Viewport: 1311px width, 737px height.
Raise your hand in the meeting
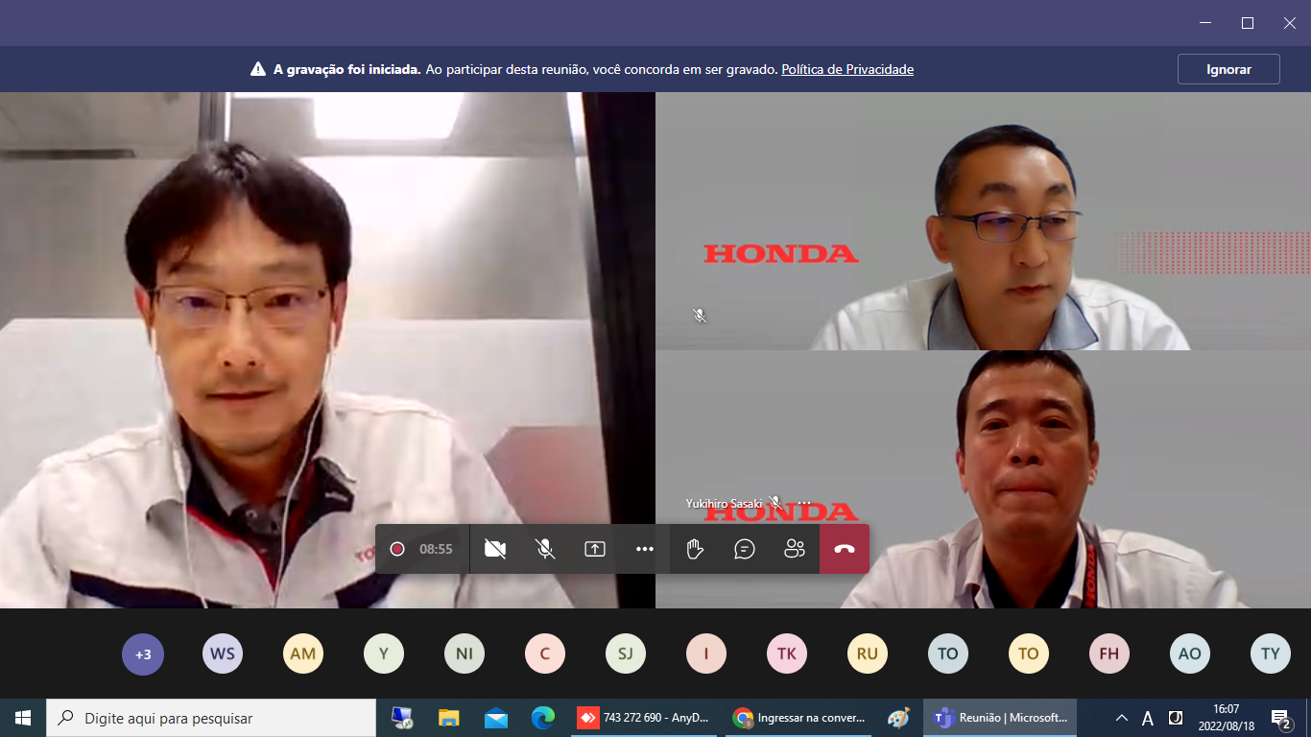point(695,549)
